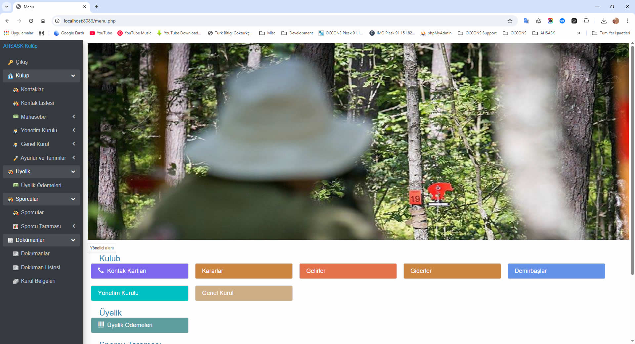Collapse the Dokümanlar sidebar section

pyautogui.click(x=73, y=240)
